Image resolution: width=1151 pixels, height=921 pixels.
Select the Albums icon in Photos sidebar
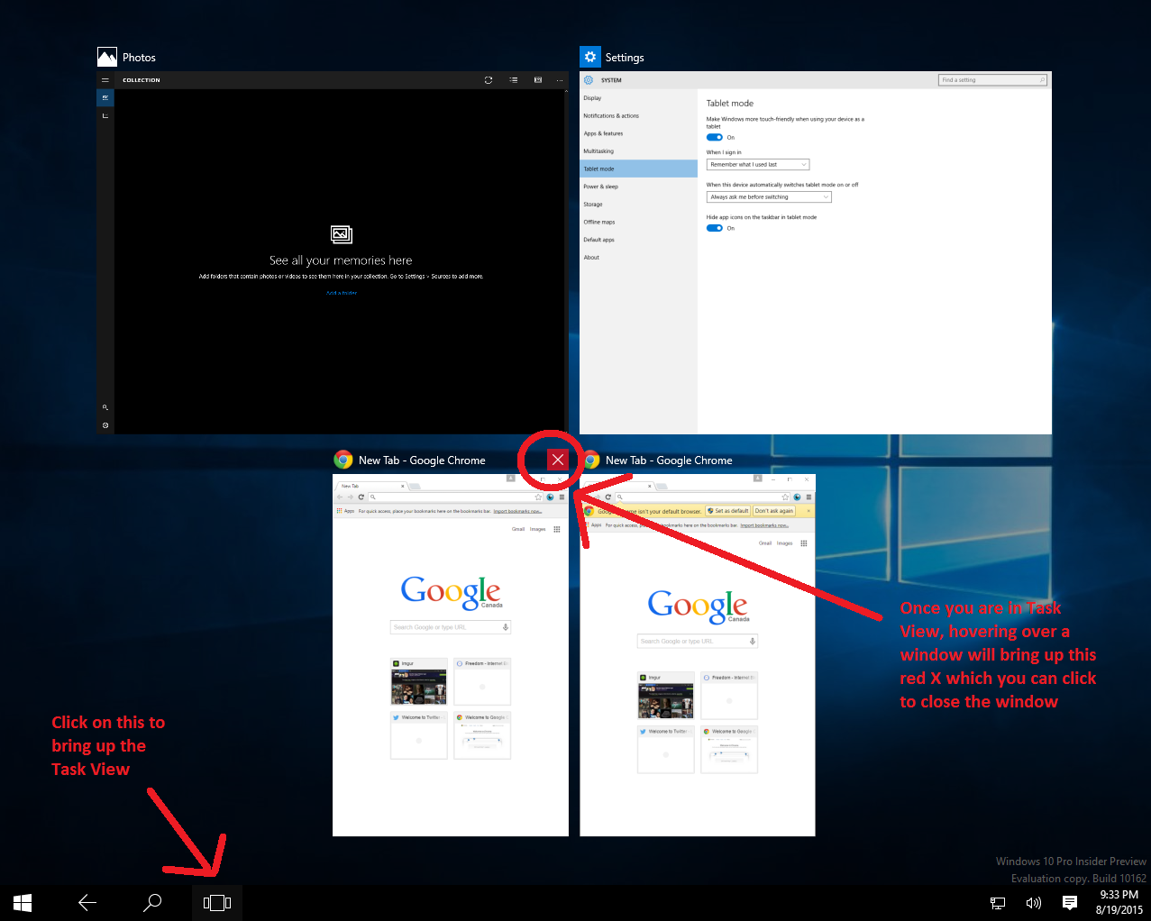[105, 115]
